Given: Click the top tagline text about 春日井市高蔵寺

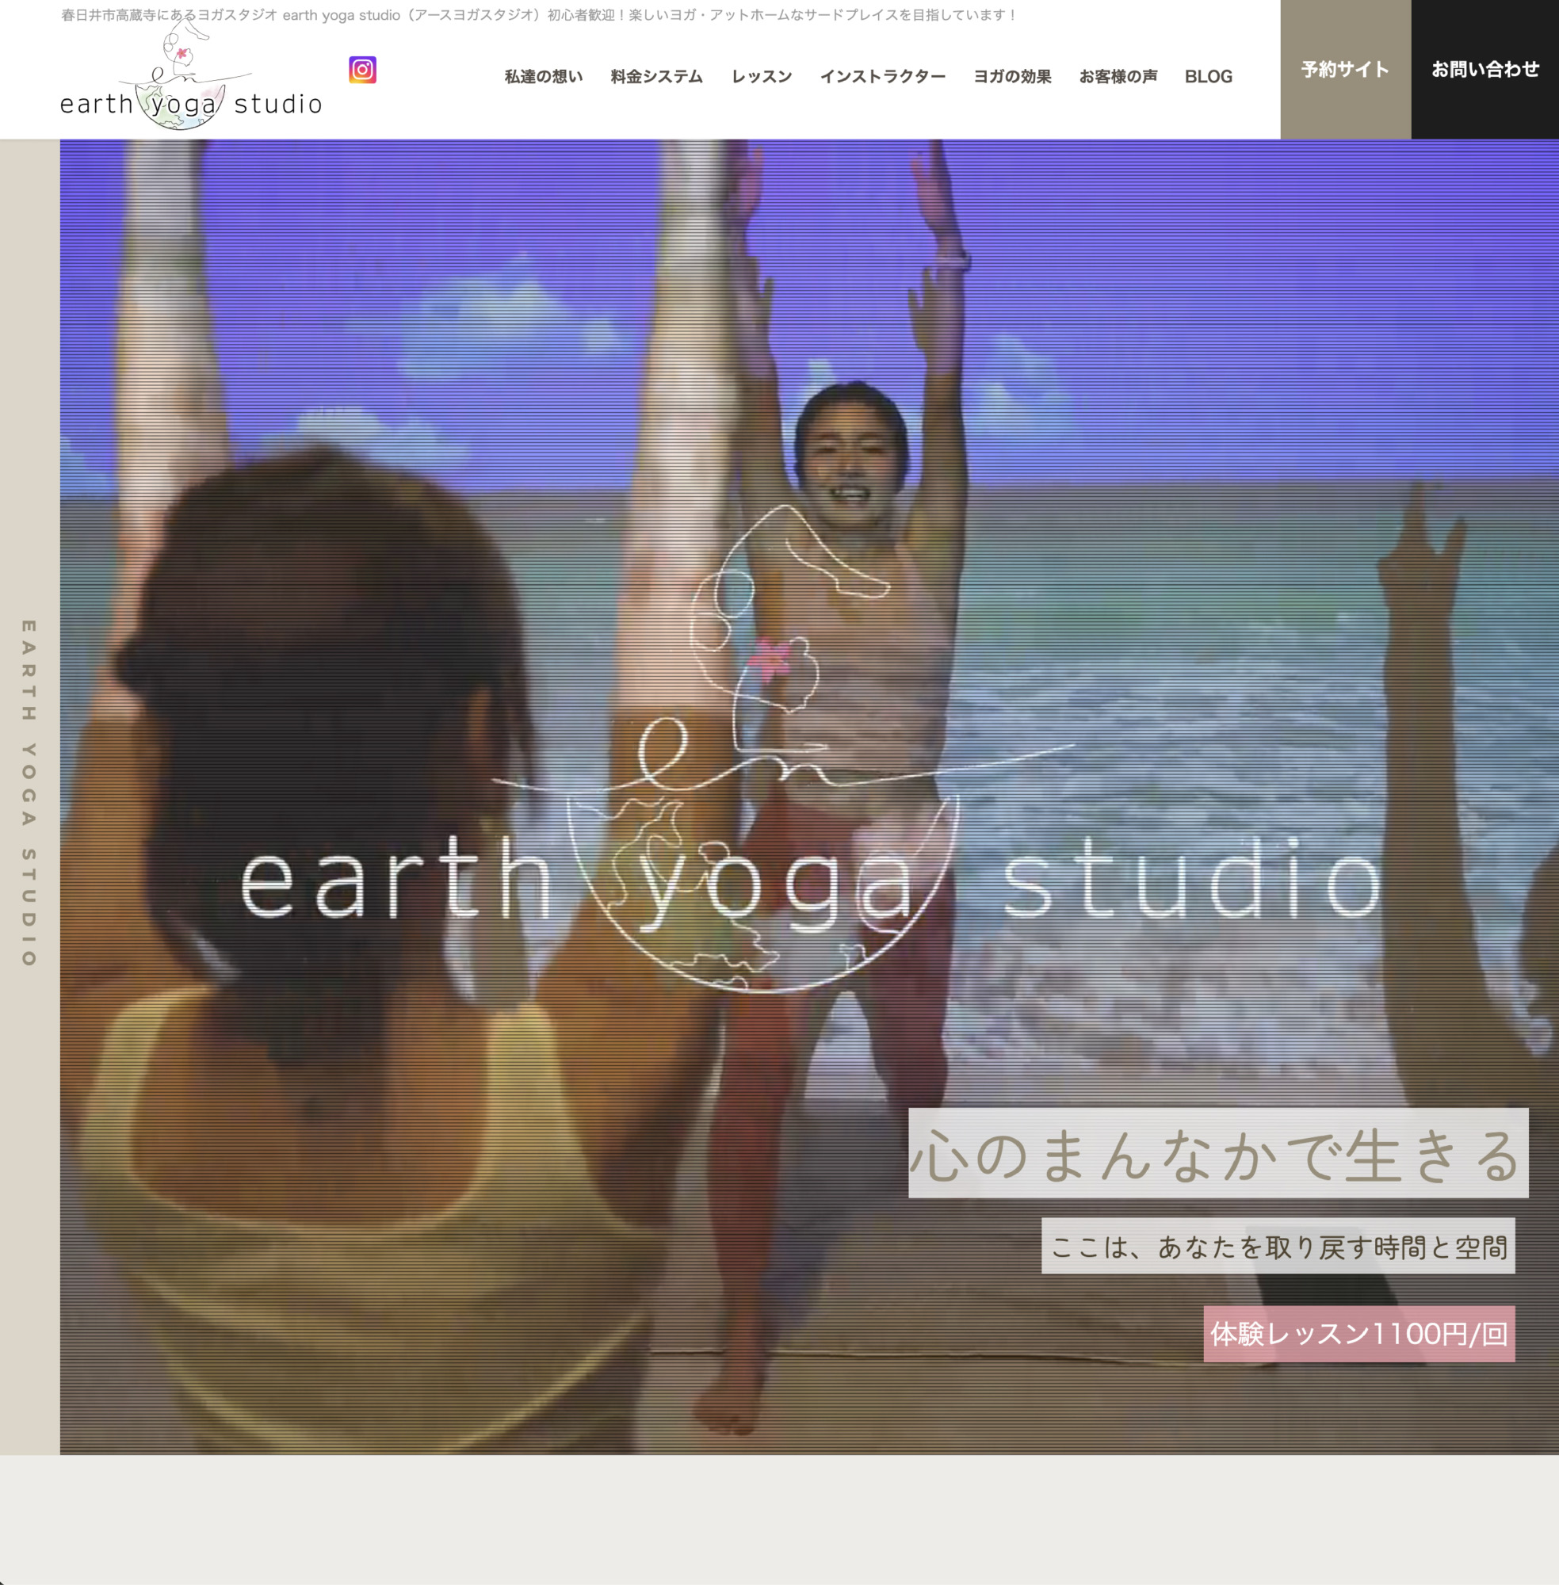Looking at the screenshot, I should click(538, 15).
